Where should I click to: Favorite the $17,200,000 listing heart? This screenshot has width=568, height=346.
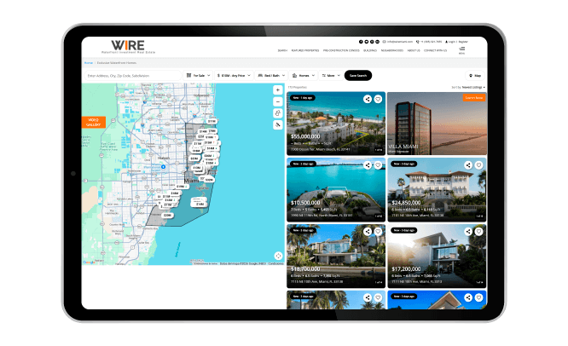point(478,230)
